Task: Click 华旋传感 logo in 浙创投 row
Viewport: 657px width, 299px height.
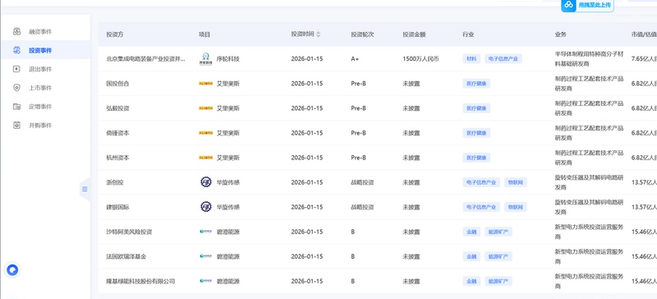Action: (x=206, y=182)
